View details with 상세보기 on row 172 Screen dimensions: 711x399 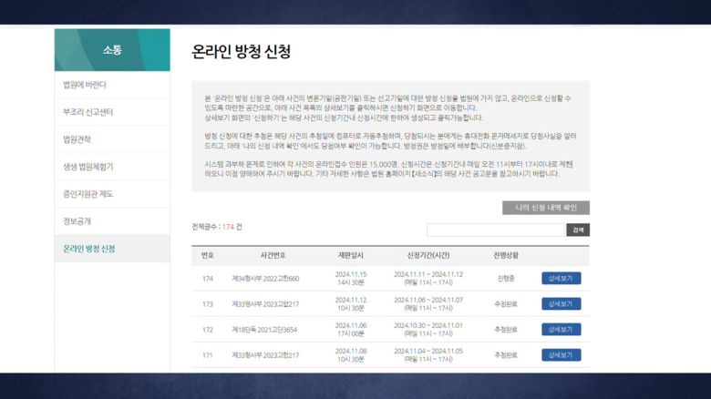pyautogui.click(x=561, y=330)
